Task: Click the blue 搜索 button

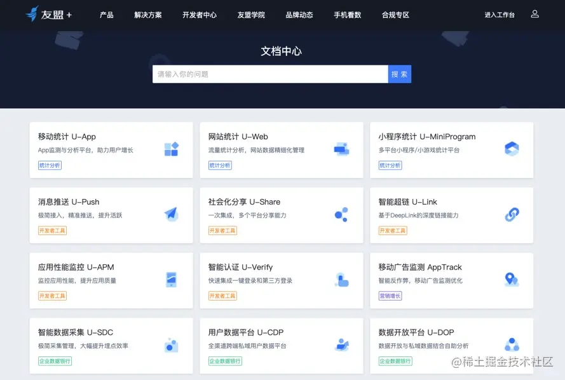Action: pos(400,74)
